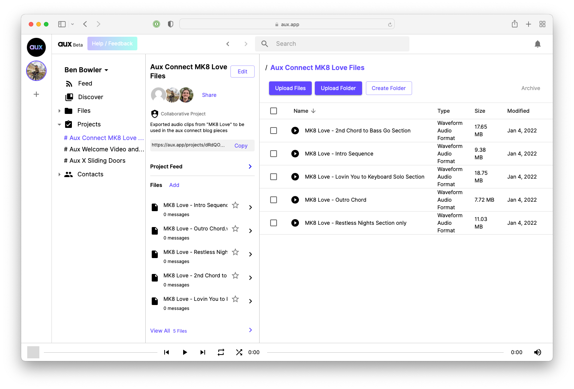Star the MK8 Love - Outro Chord file
Viewport: 574px width, 389px height.
[235, 229]
